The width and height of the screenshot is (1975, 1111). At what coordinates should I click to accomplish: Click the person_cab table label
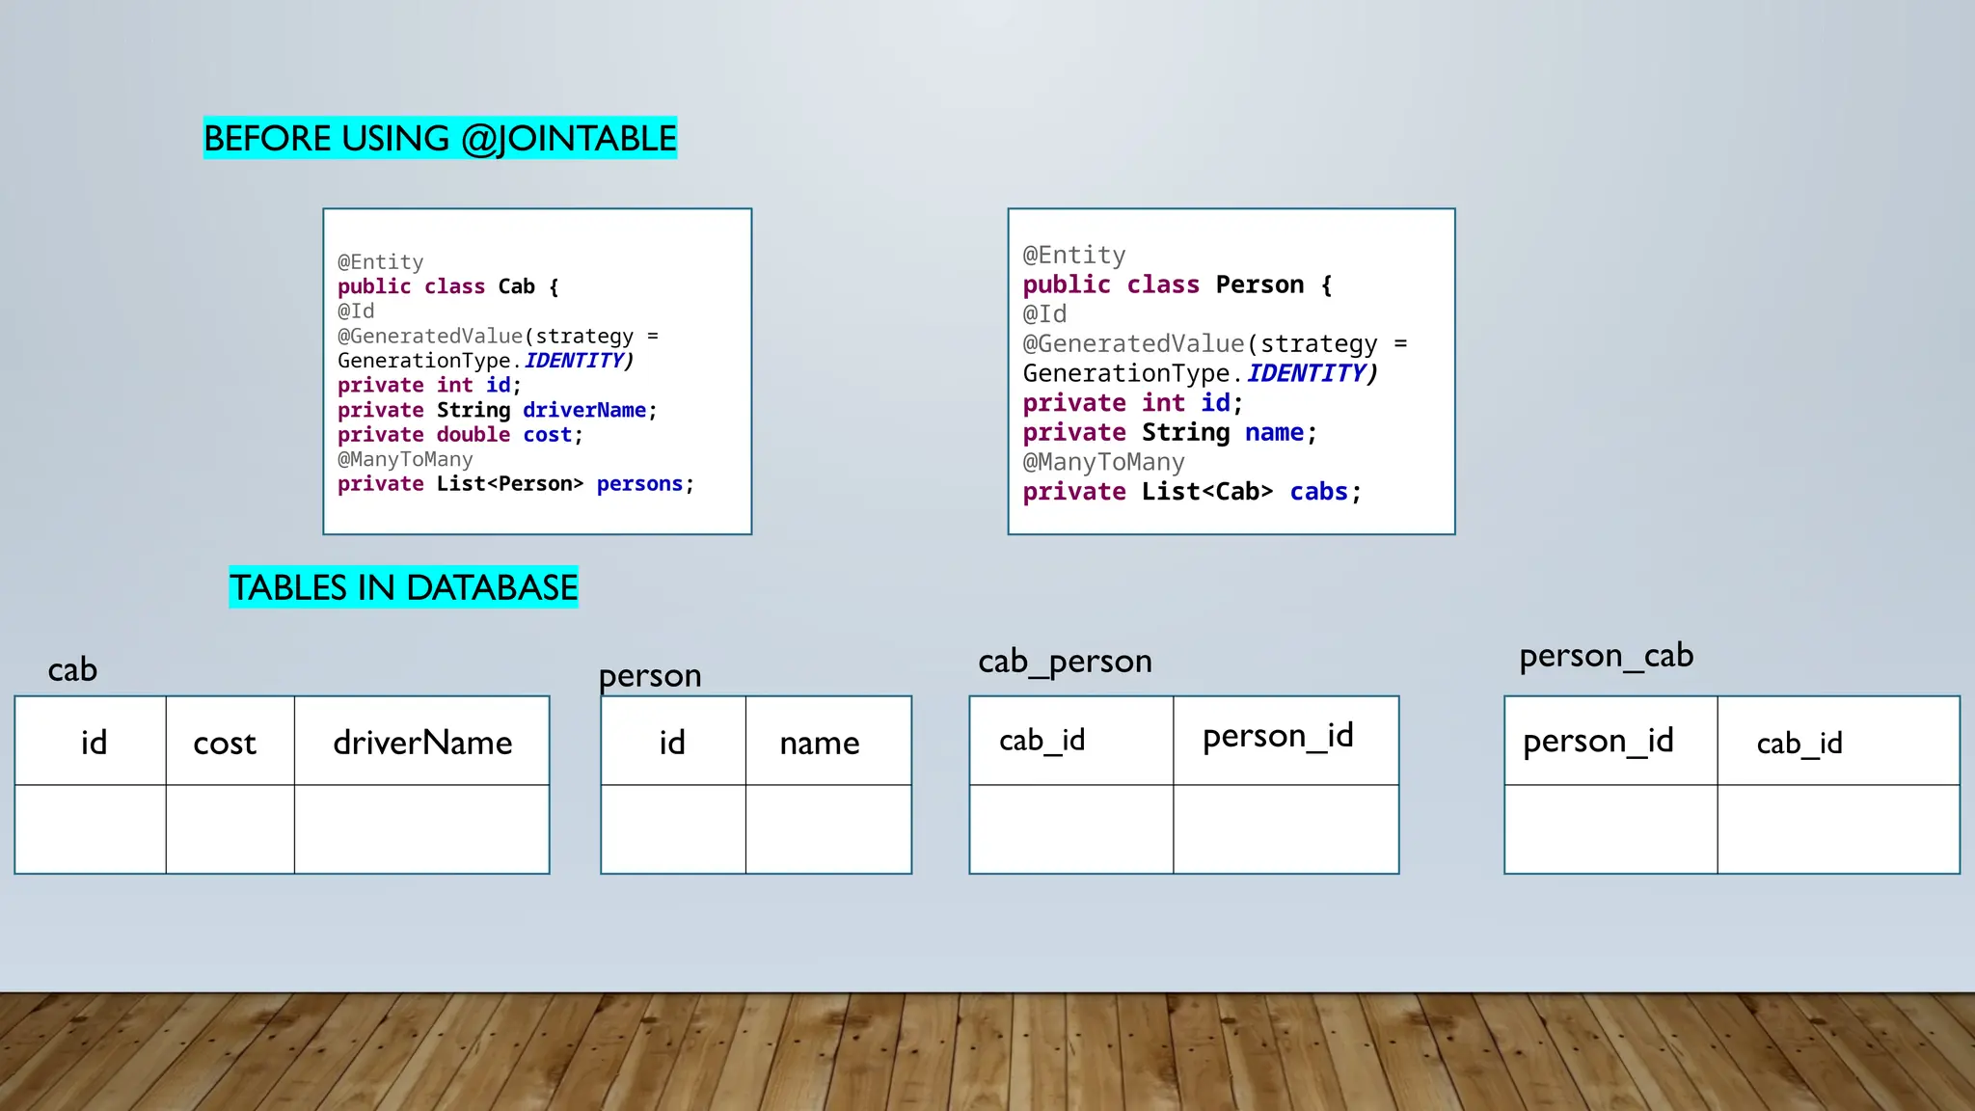pos(1606,656)
